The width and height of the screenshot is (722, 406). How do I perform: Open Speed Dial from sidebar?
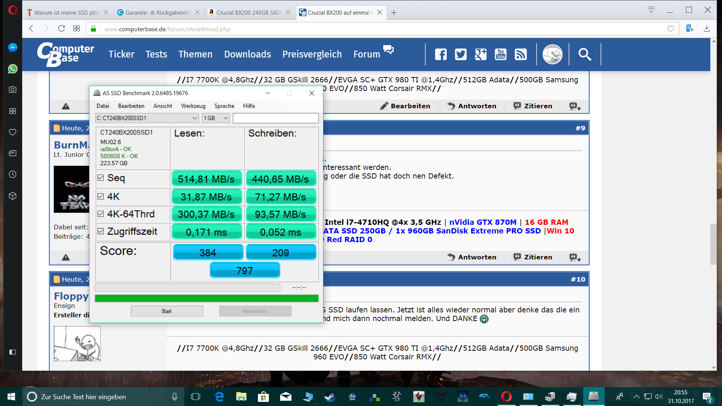(x=12, y=111)
